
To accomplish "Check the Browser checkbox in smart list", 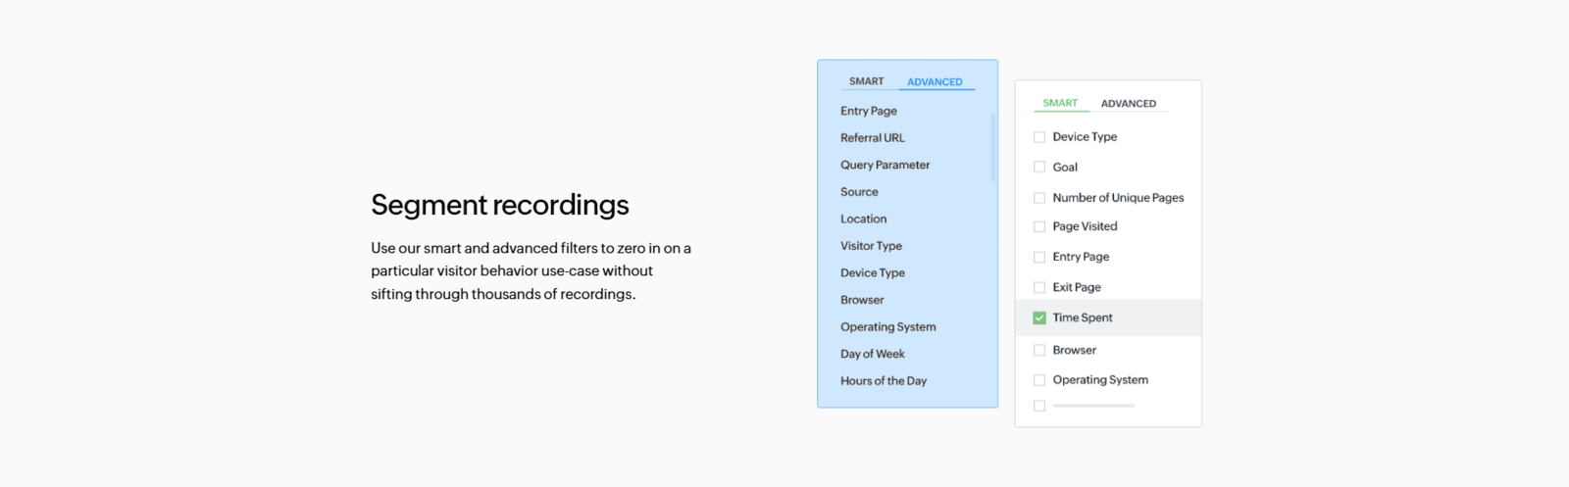I will (1039, 350).
